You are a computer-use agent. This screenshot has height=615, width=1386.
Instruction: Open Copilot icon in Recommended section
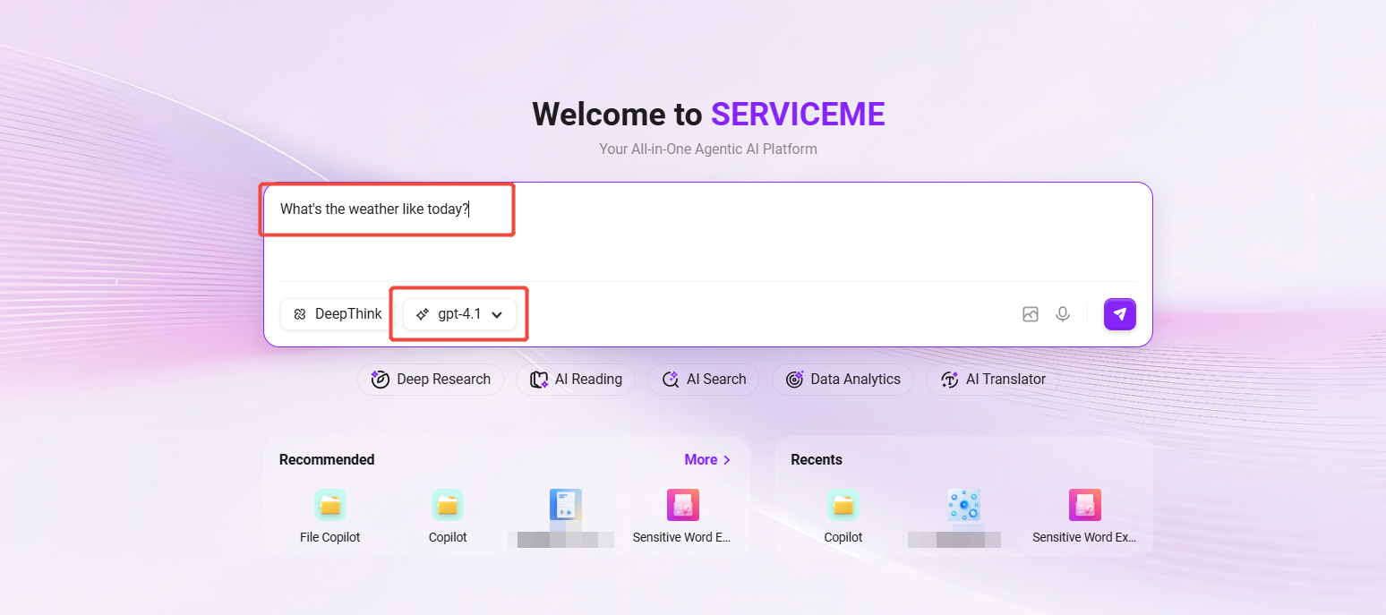click(x=447, y=506)
